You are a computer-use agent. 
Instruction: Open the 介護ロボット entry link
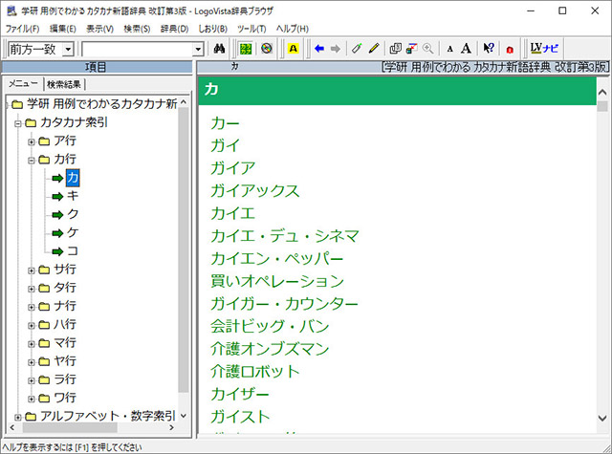255,372
